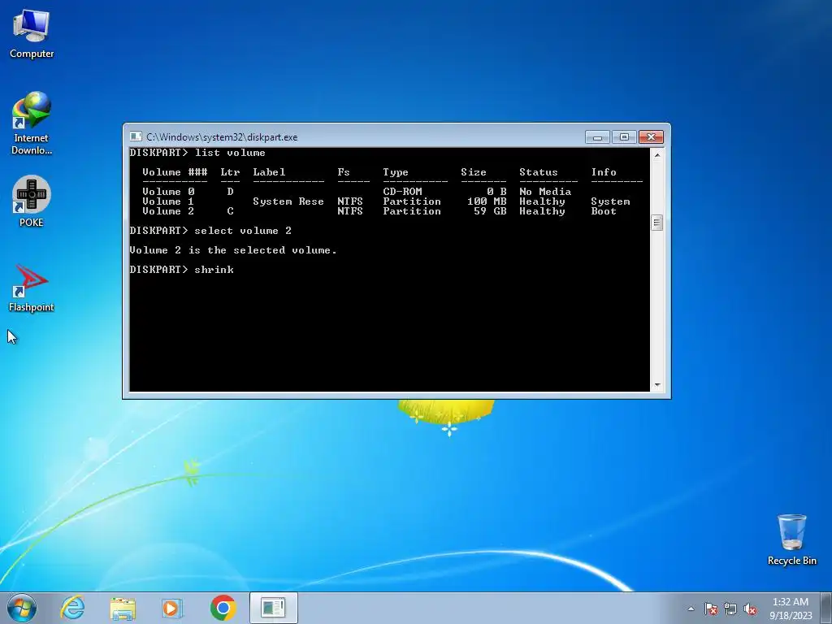Image resolution: width=832 pixels, height=624 pixels.
Task: Maximize the diskpart window
Action: (x=624, y=137)
